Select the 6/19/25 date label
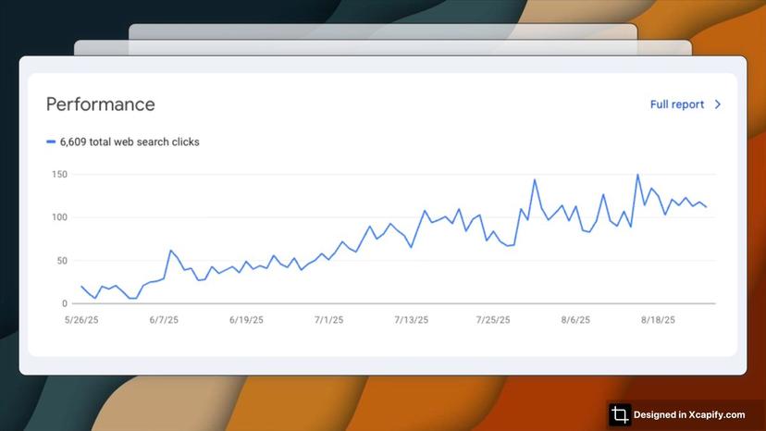Screen dimensions: 766x431 point(246,320)
